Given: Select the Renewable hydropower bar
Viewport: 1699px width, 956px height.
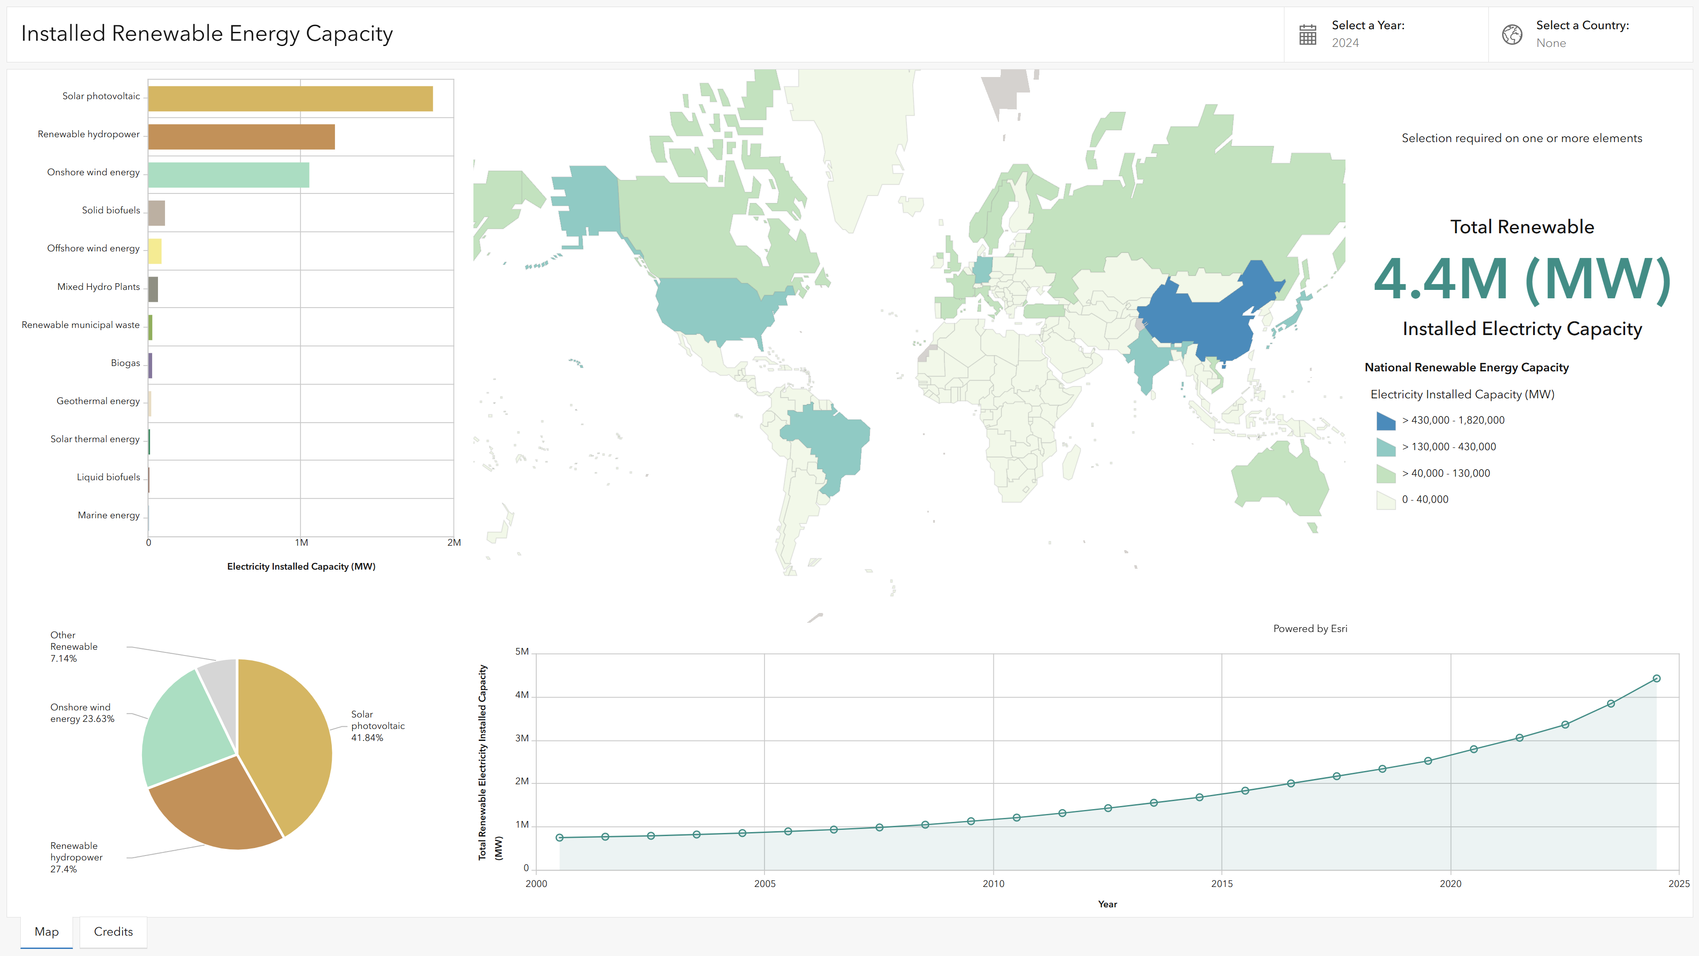Looking at the screenshot, I should tap(242, 137).
